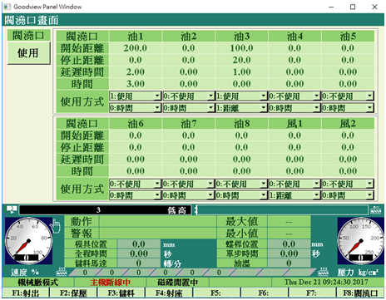Select F2:保壓 function tab
The image size is (386, 300).
tap(73, 293)
